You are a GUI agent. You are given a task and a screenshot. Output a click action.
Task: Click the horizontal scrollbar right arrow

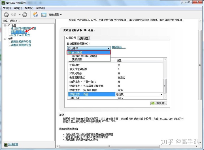(x=196, y=146)
